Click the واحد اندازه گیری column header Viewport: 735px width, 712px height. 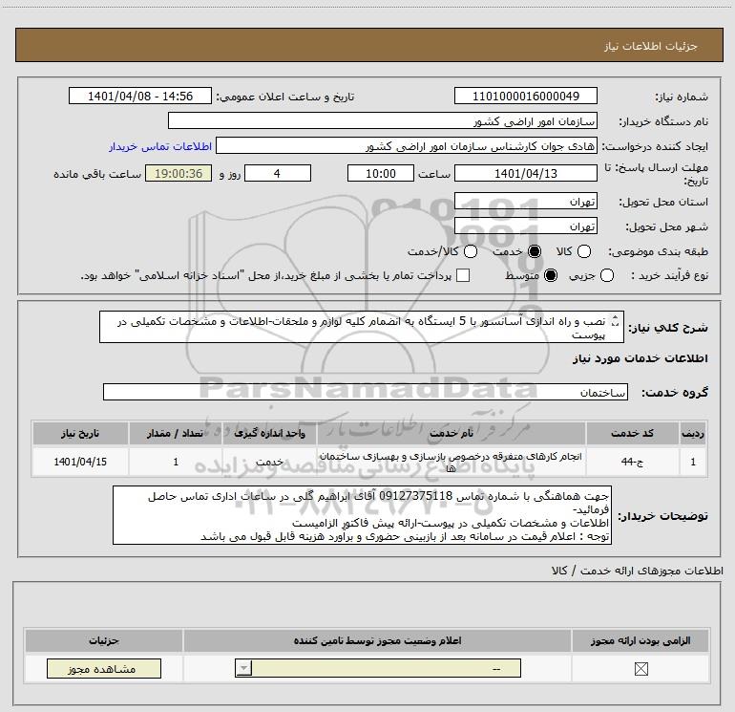click(269, 433)
